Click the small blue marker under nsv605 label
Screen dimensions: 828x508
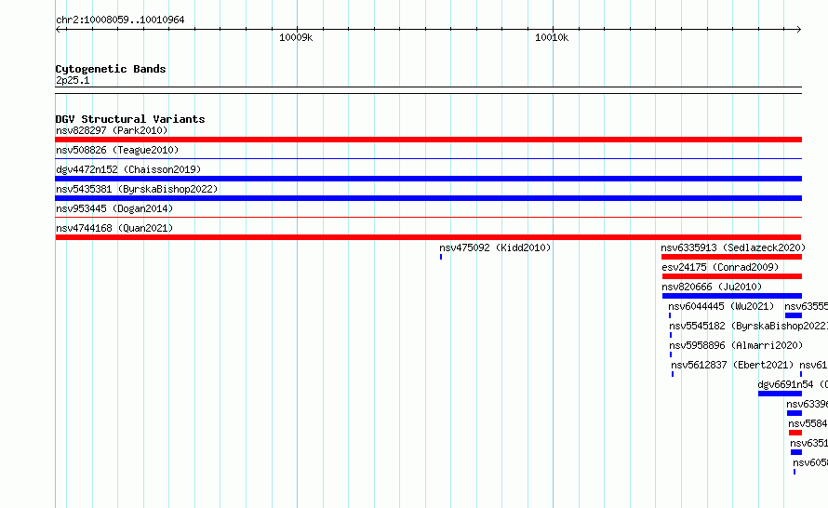[x=795, y=472]
